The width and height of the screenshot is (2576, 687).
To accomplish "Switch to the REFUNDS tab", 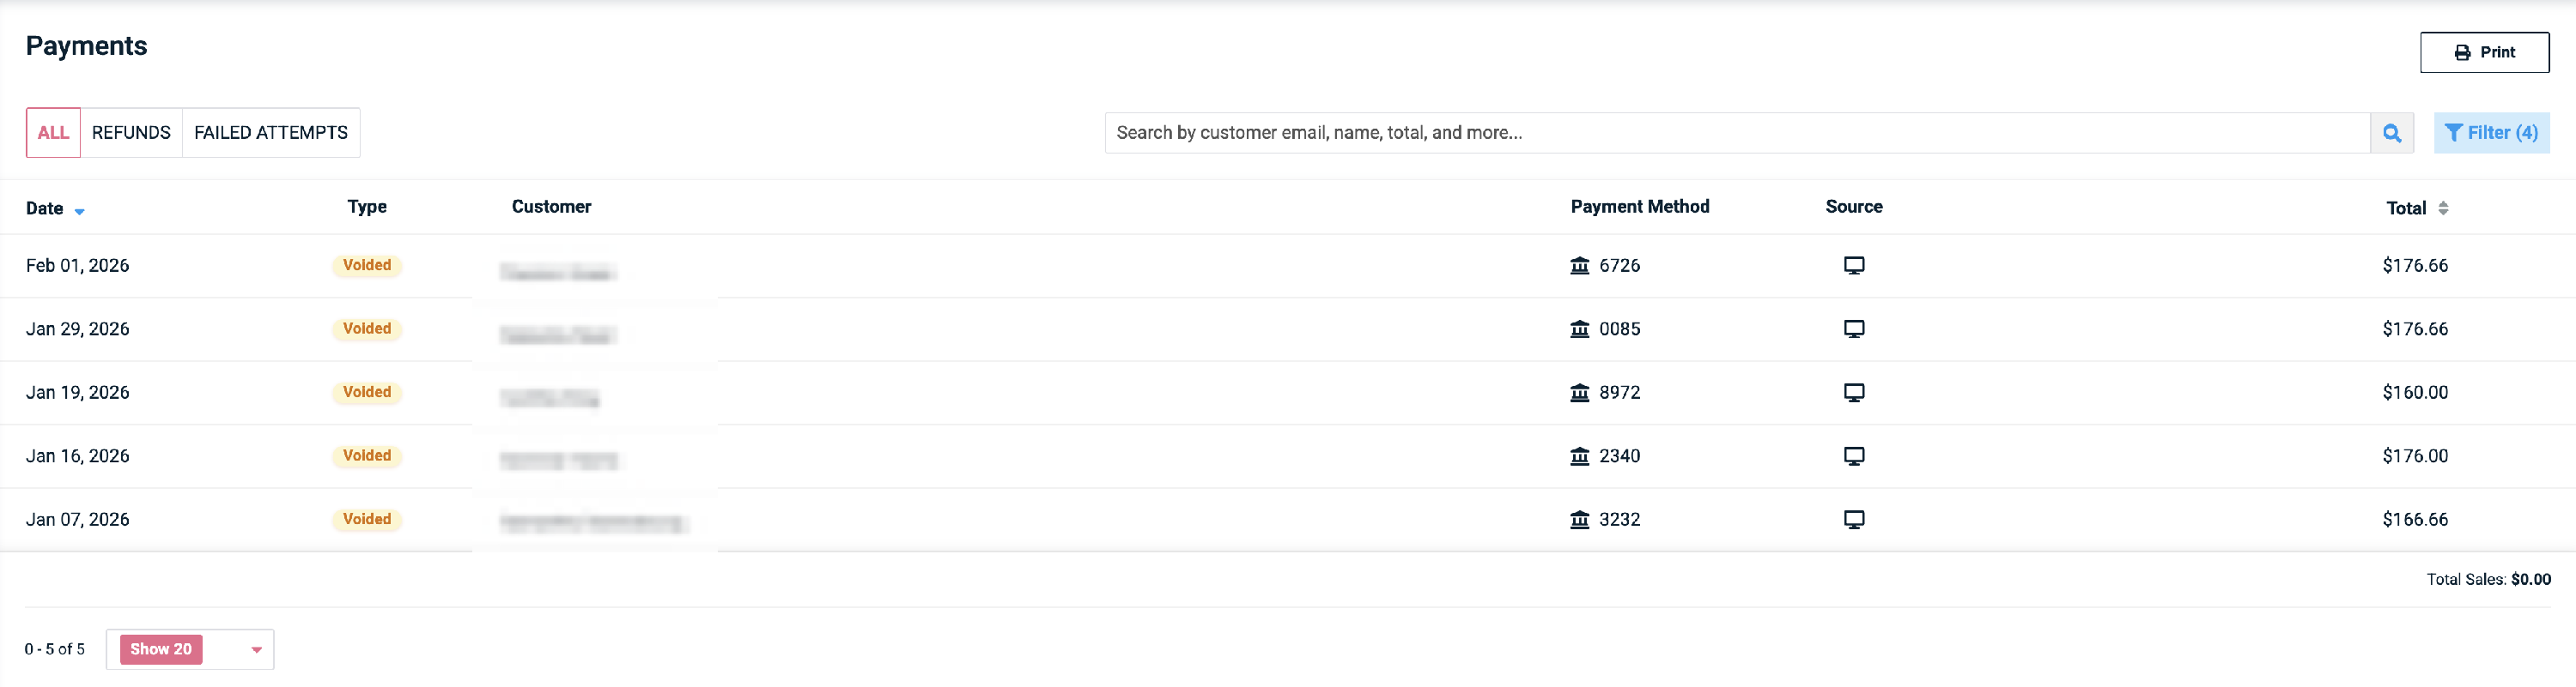I will [x=131, y=133].
